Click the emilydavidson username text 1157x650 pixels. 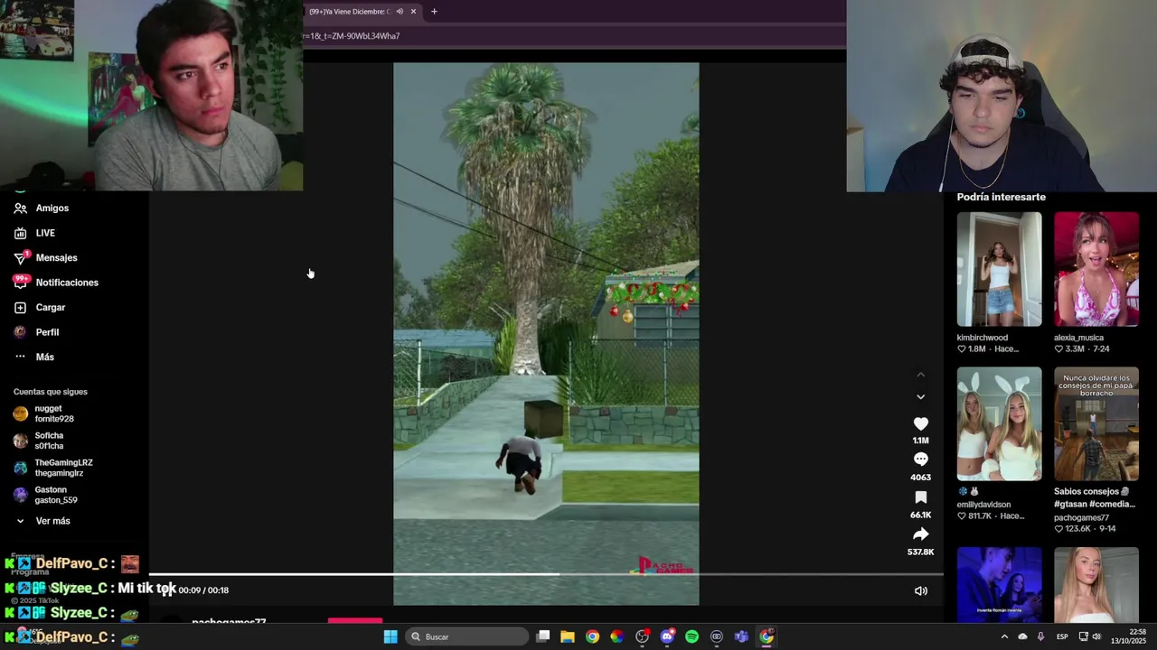[x=983, y=505]
